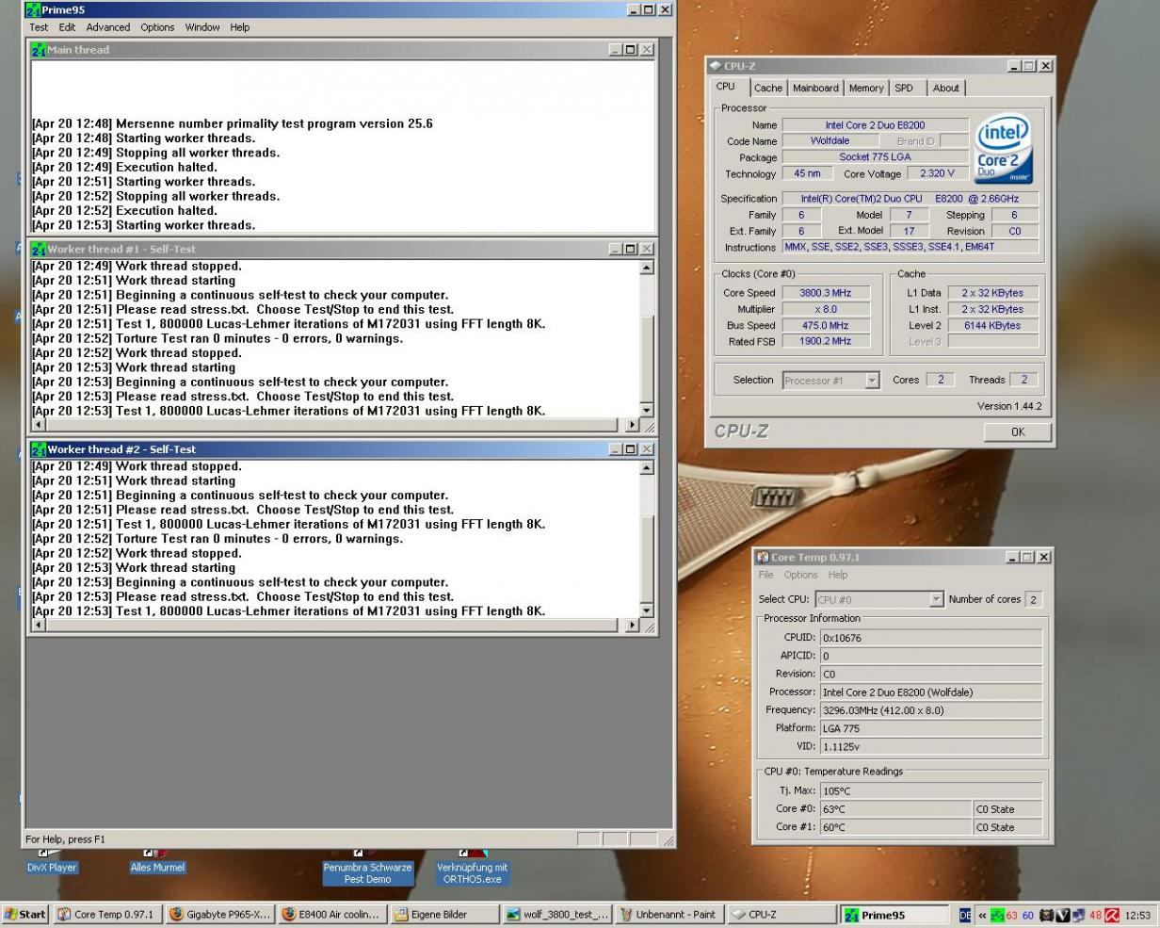Maximize the Worker thread #2 window
The image size is (1160, 928).
[x=630, y=449]
